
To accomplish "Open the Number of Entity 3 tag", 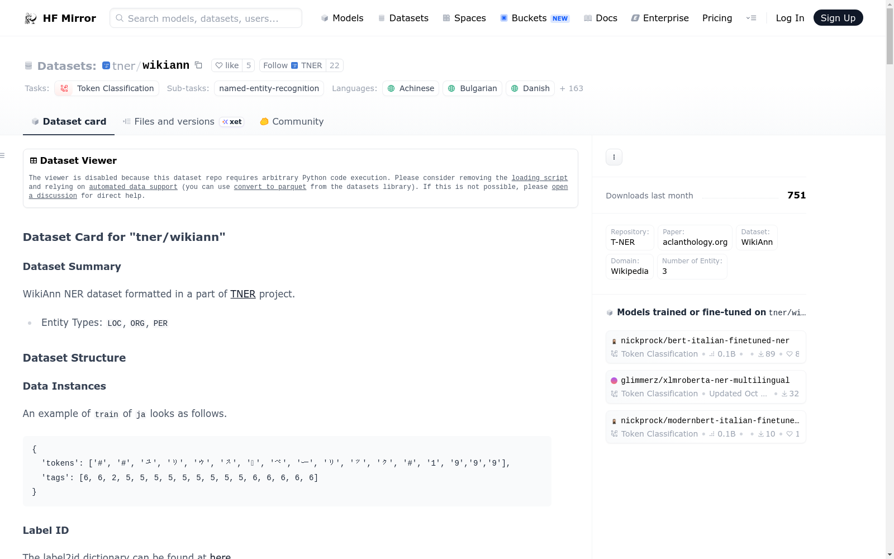I will point(692,267).
